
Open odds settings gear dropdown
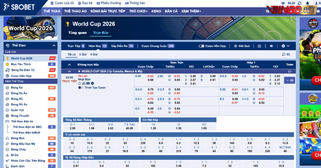tap(285, 46)
